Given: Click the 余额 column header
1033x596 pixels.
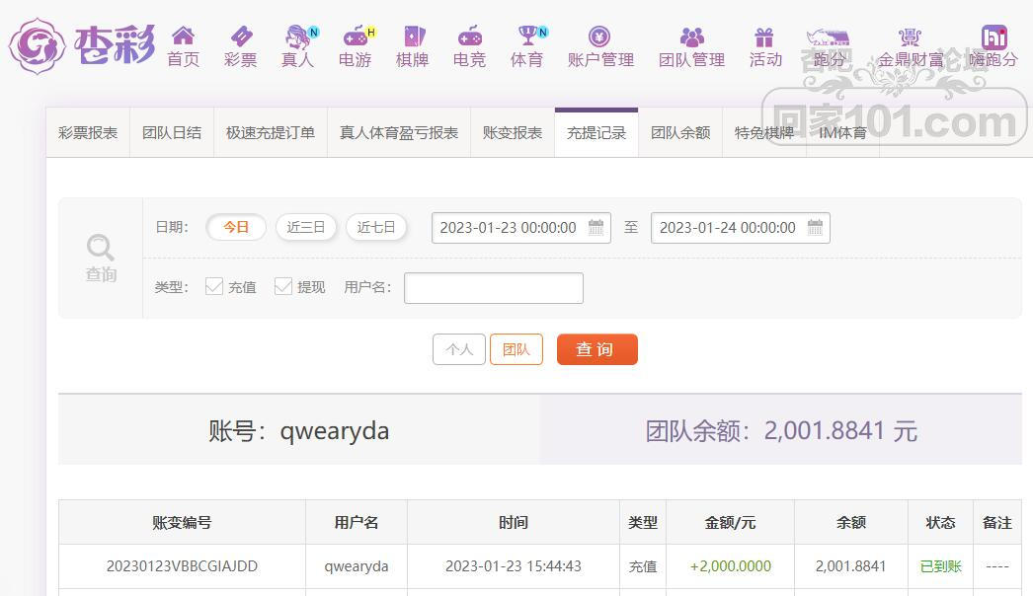Looking at the screenshot, I should coord(851,522).
